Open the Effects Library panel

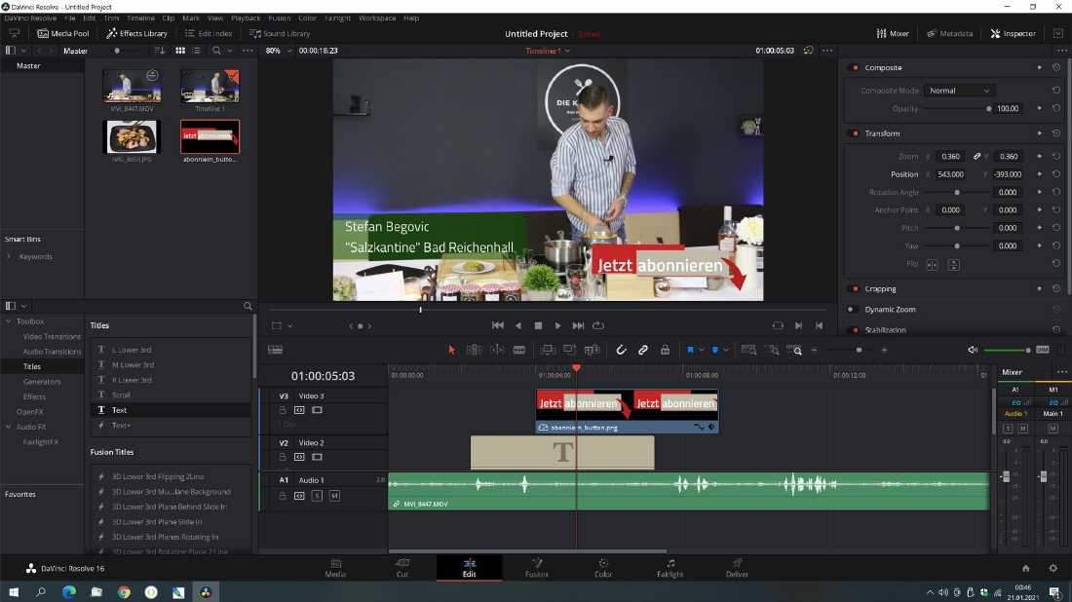coord(136,33)
